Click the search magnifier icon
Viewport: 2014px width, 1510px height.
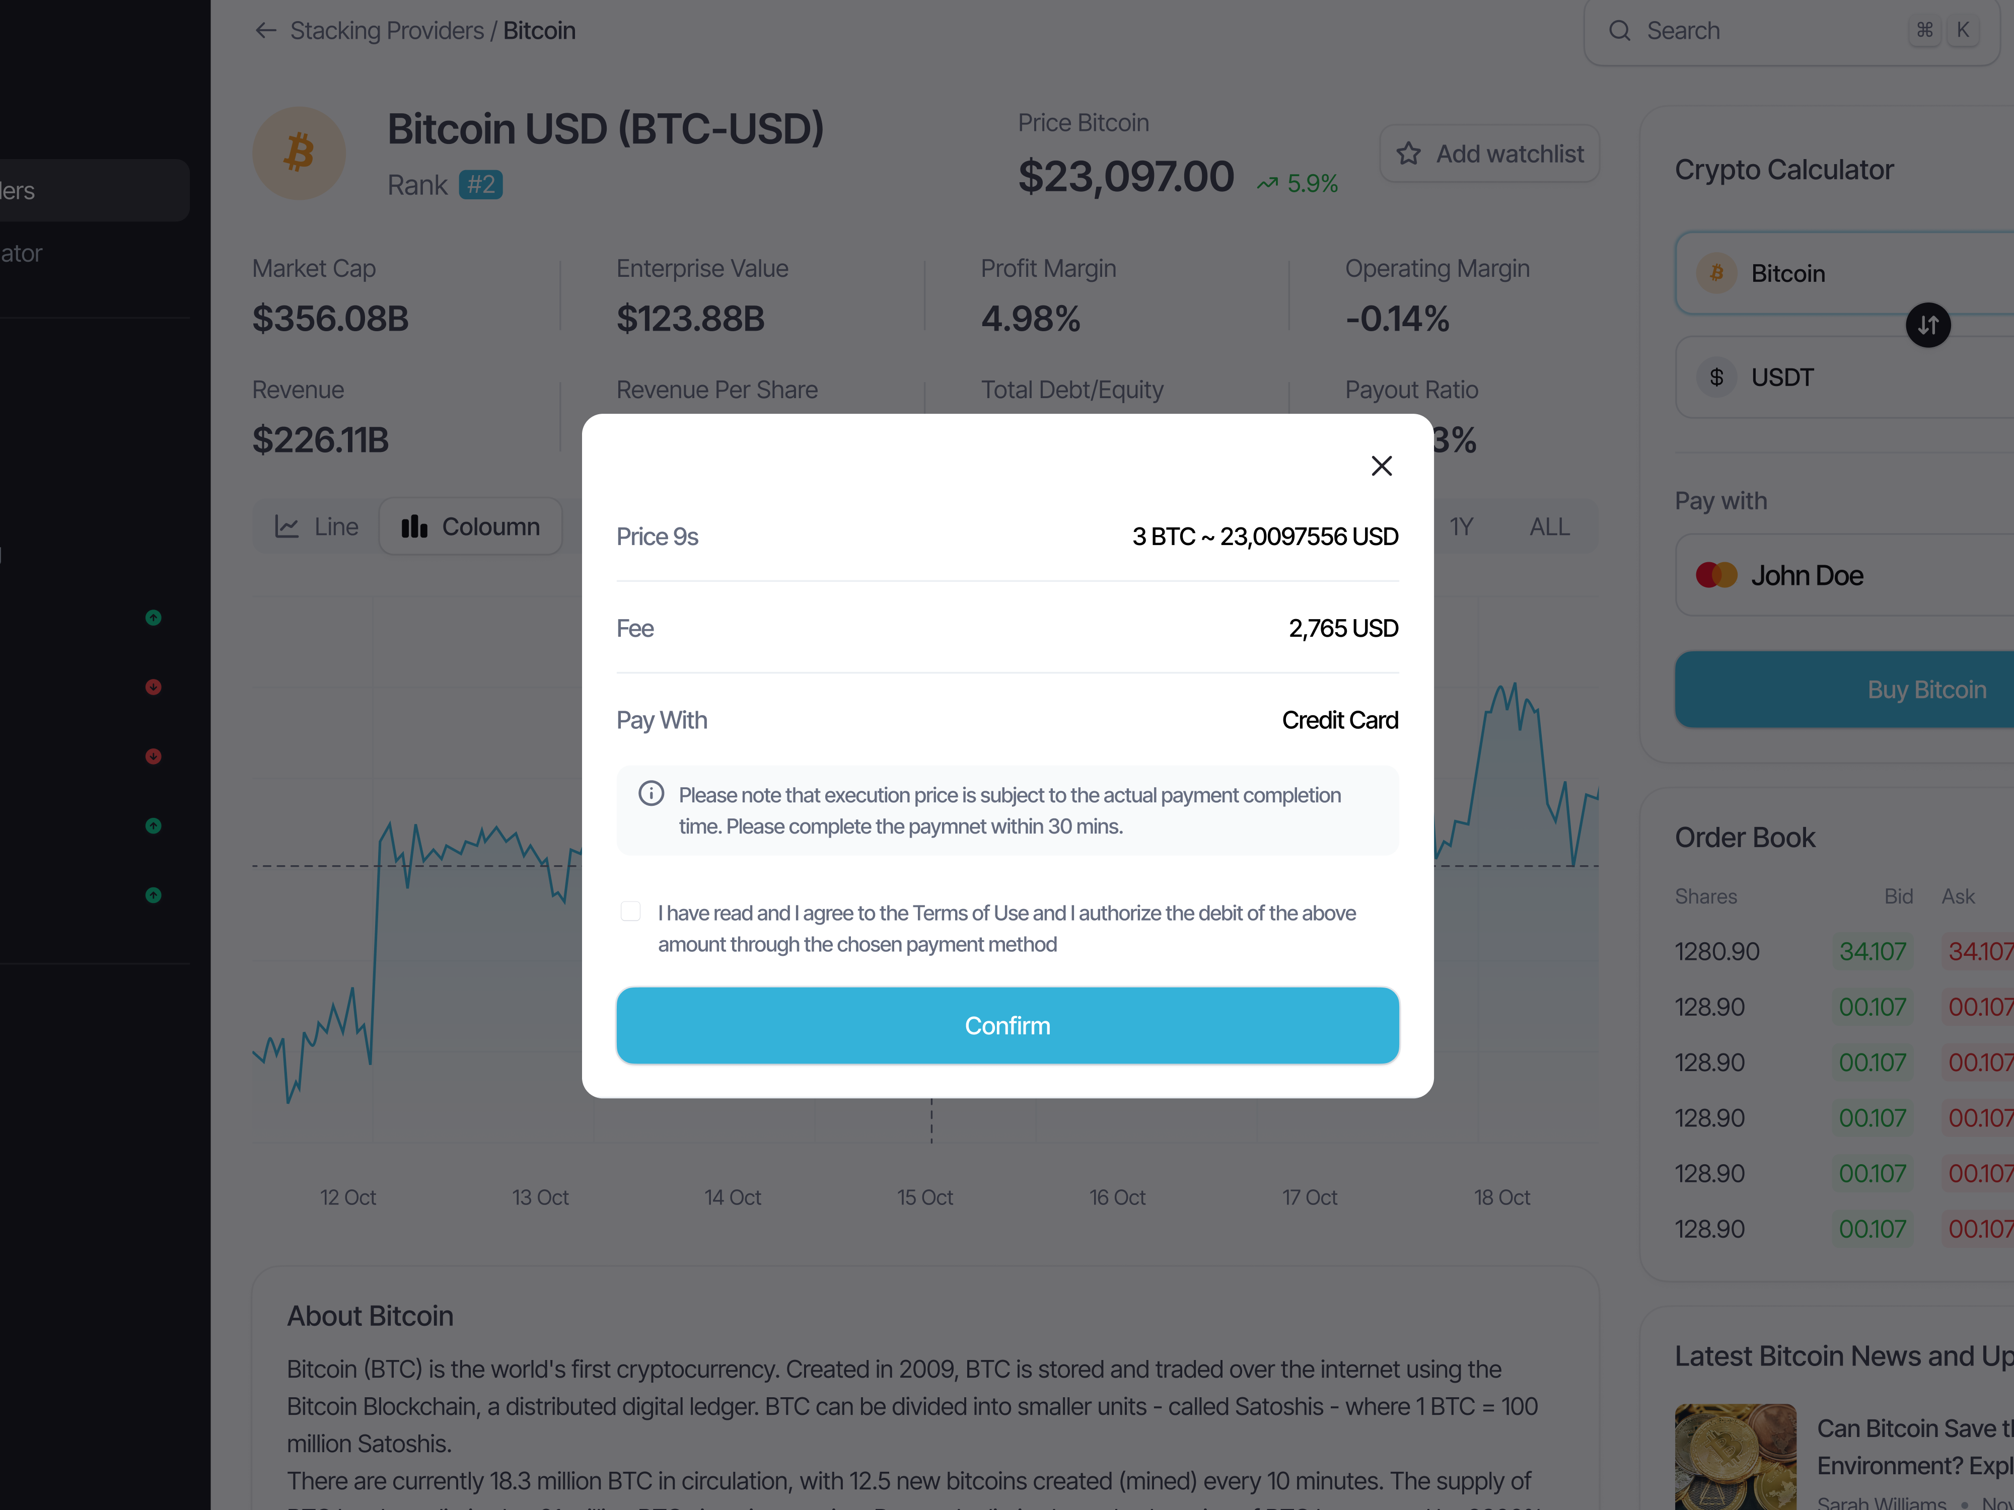point(1620,30)
